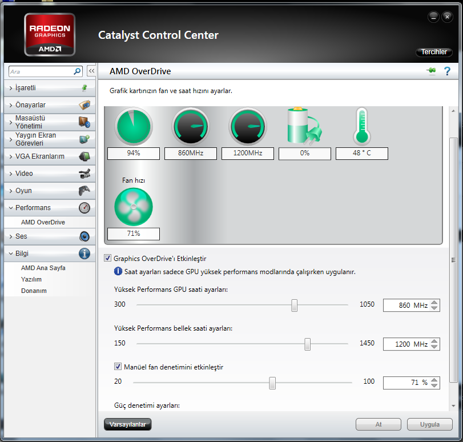The width and height of the screenshot is (463, 442).
Task: Click the Radeon Graphics AMD logo
Action: pos(50,35)
